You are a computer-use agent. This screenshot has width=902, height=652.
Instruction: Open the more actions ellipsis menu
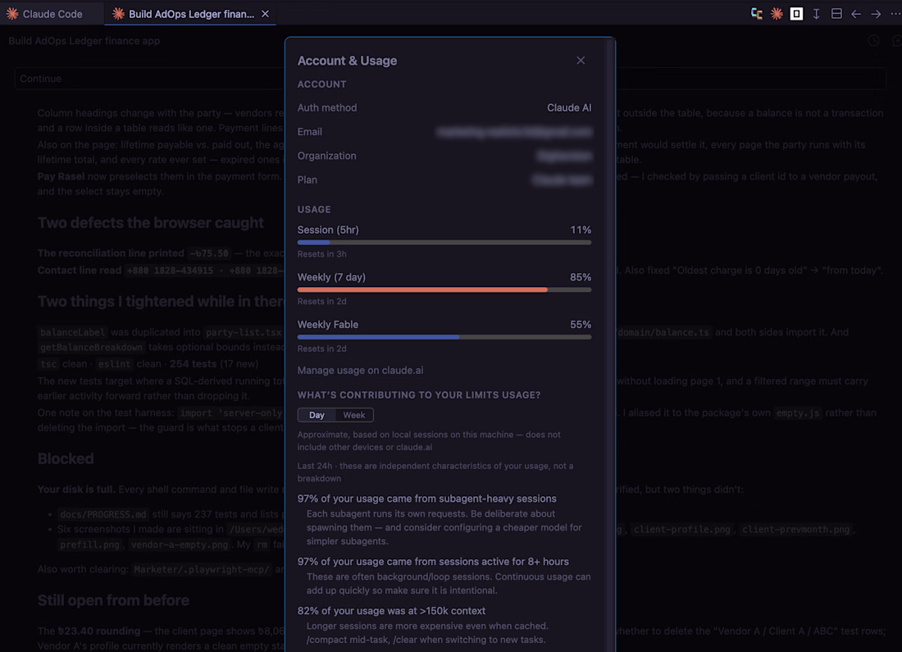(895, 14)
